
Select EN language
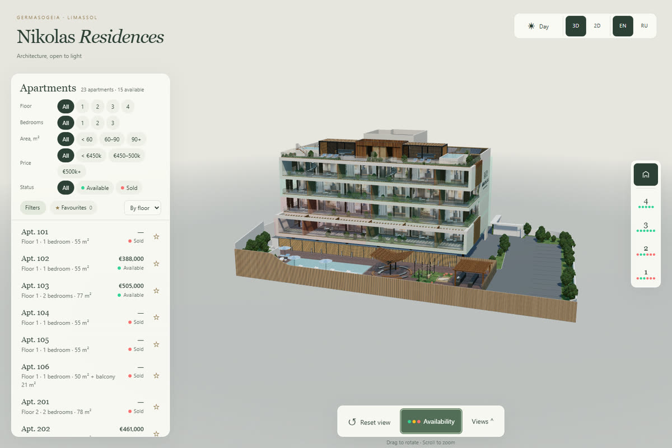(623, 26)
